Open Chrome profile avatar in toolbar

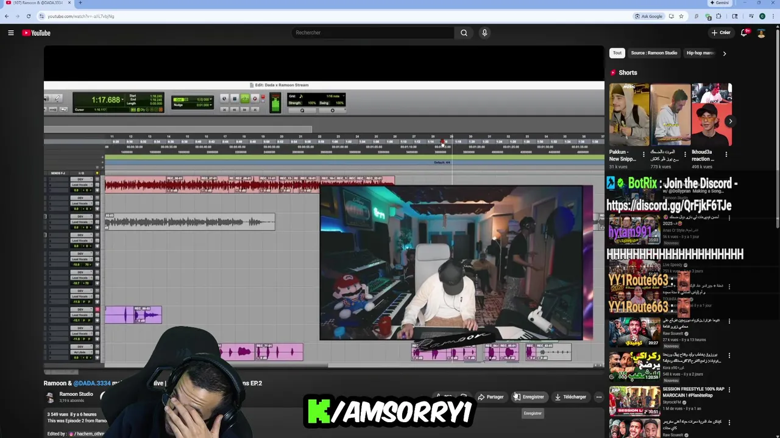point(762,16)
